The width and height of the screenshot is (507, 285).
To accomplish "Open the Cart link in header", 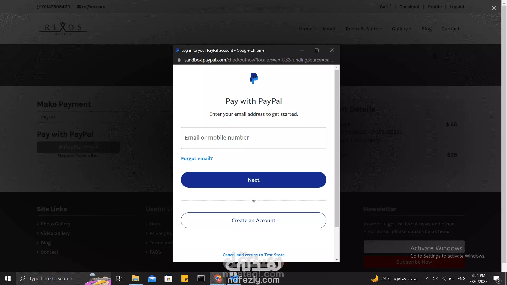I will (384, 7).
